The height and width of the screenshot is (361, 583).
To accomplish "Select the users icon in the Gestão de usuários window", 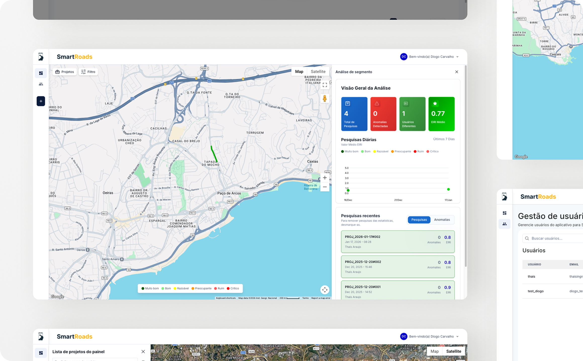I will [x=504, y=224].
